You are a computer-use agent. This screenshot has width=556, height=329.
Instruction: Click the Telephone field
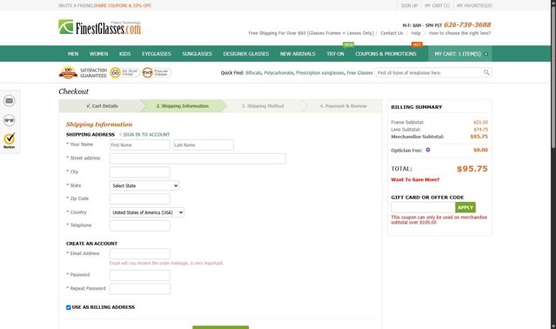pyautogui.click(x=140, y=225)
